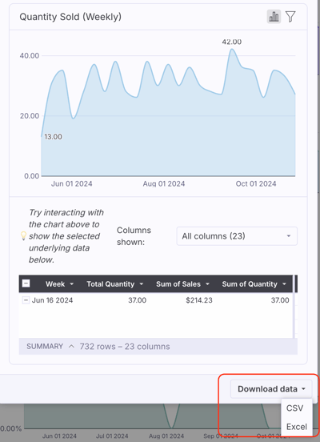Click the lightbulb tip icon
This screenshot has height=442, width=320.
pyautogui.click(x=24, y=235)
